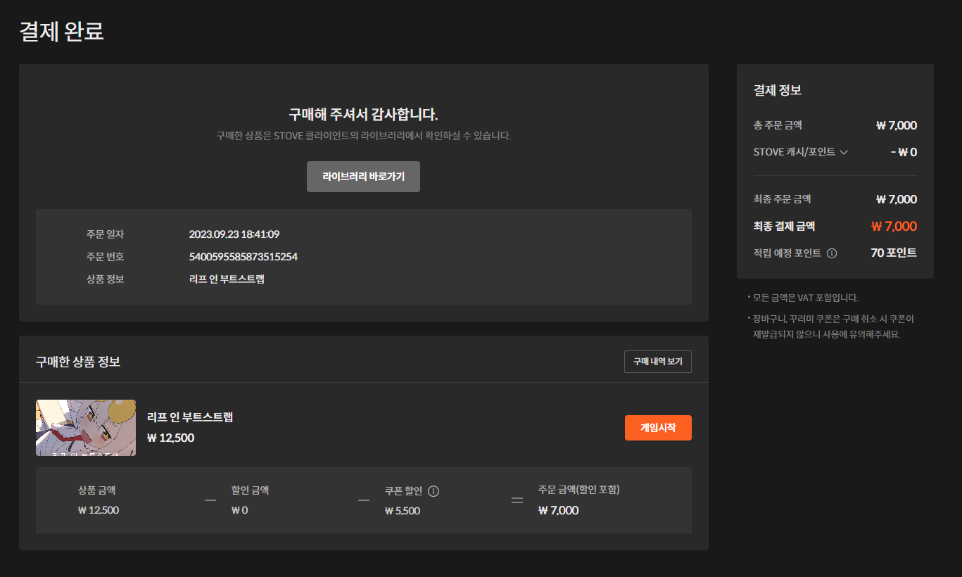The width and height of the screenshot is (962, 577).
Task: Click the 모든 금액은 VAT 포함입니다 notice
Action: click(x=805, y=298)
